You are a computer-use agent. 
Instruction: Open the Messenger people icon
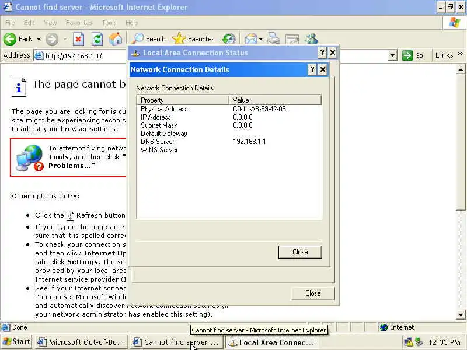coord(311,39)
